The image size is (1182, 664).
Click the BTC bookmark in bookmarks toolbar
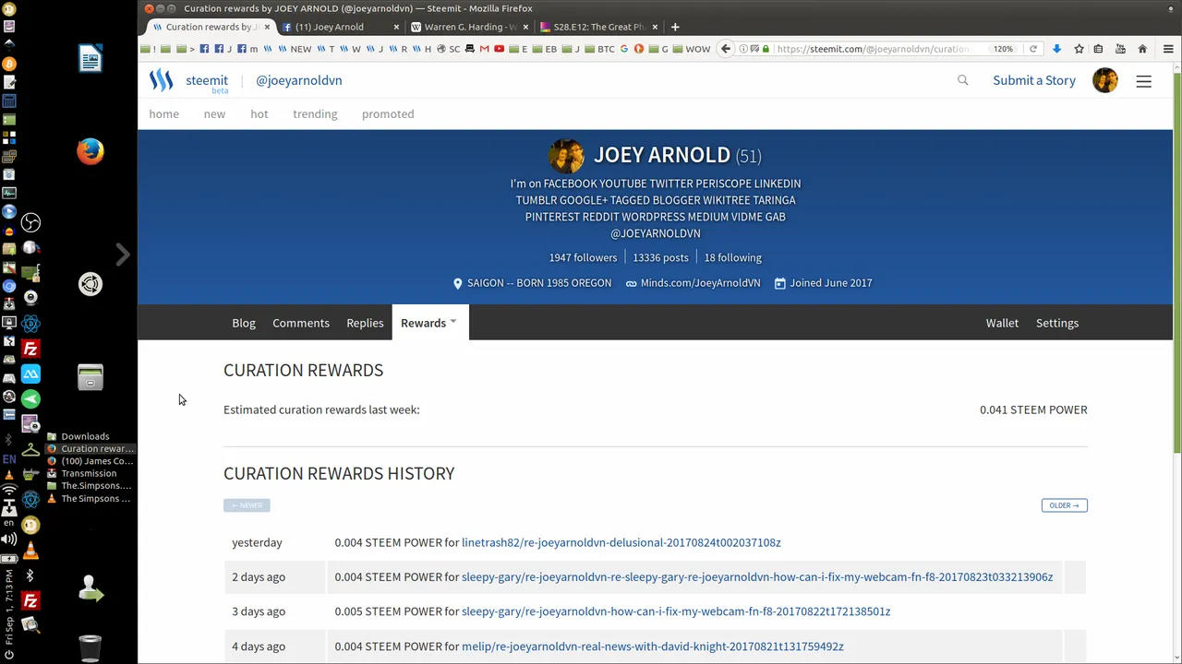(x=599, y=49)
